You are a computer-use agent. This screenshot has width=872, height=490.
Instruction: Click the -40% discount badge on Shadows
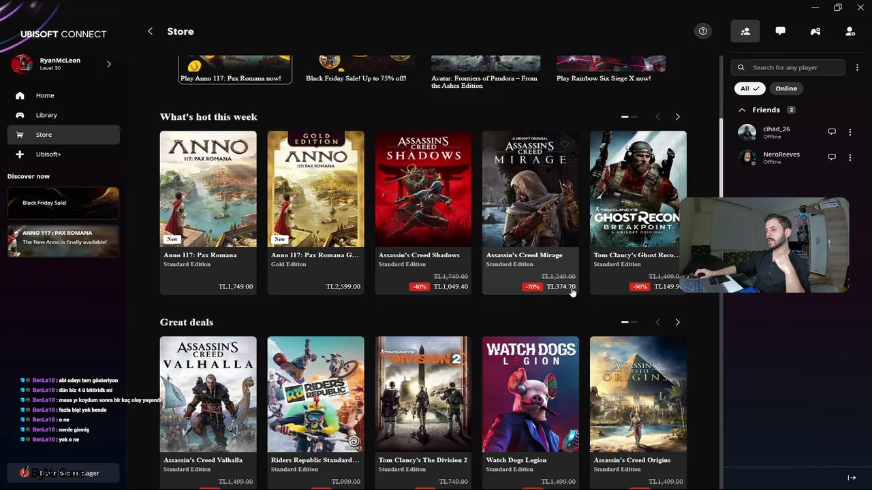[x=419, y=287]
